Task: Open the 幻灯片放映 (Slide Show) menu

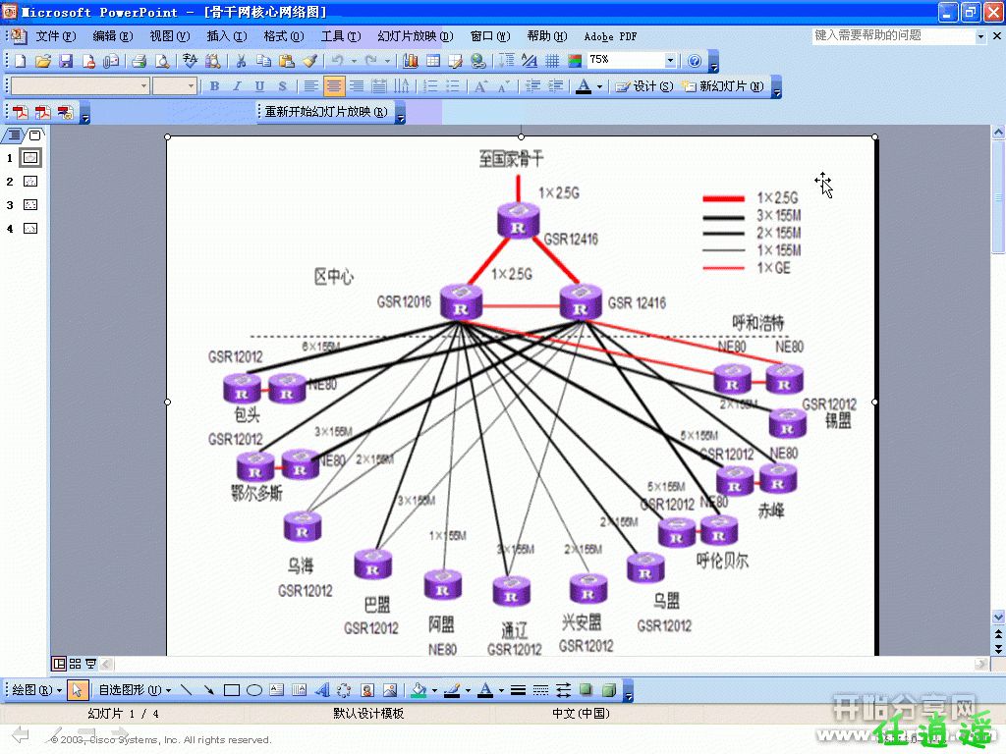Action: click(x=415, y=36)
